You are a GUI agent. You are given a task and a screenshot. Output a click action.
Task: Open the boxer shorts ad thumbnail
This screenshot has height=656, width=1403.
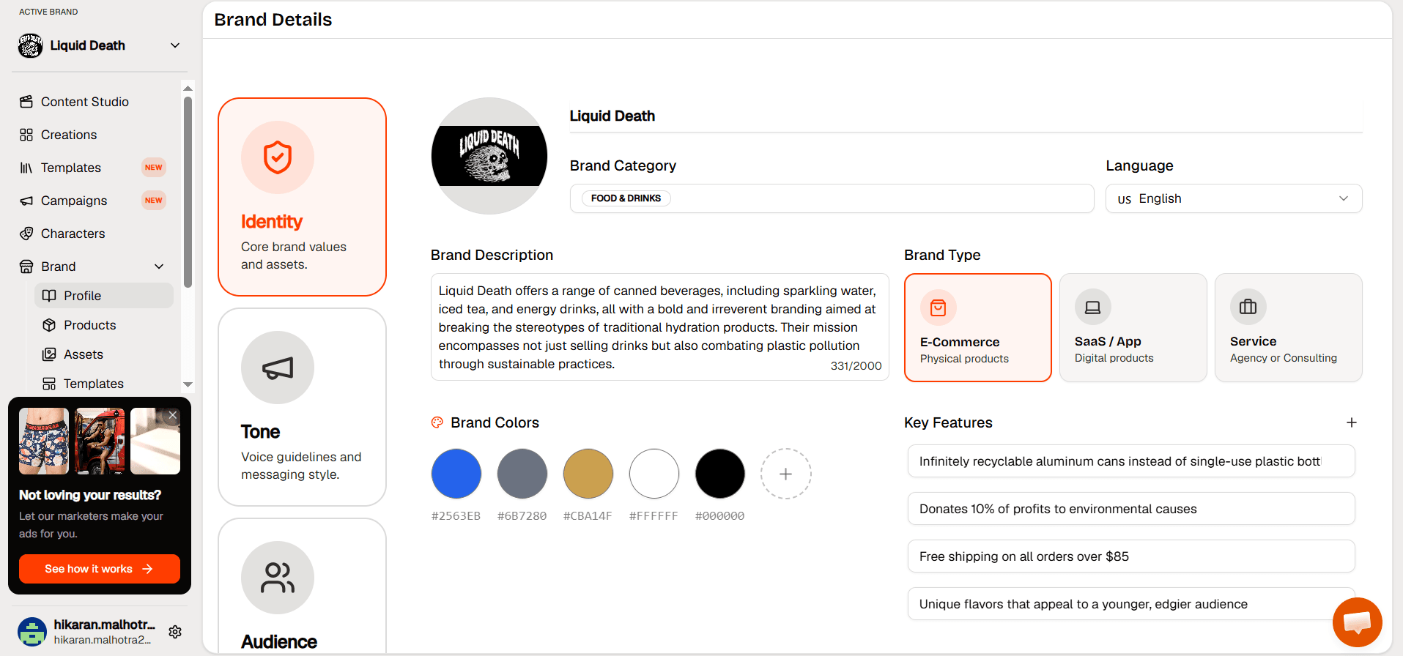(x=44, y=441)
